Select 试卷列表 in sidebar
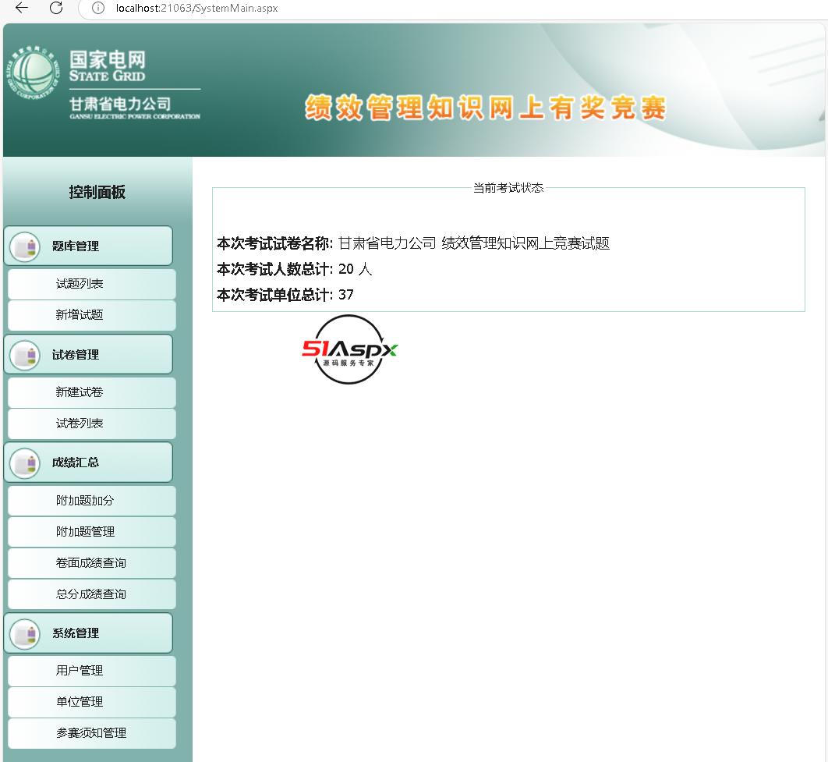 [92, 424]
